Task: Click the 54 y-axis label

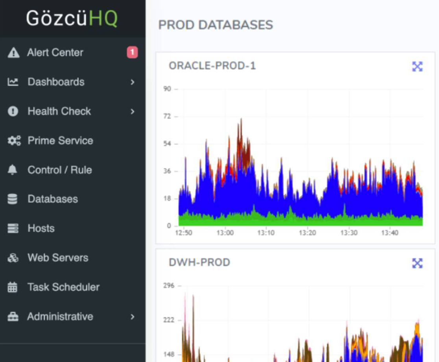Action: pyautogui.click(x=167, y=144)
